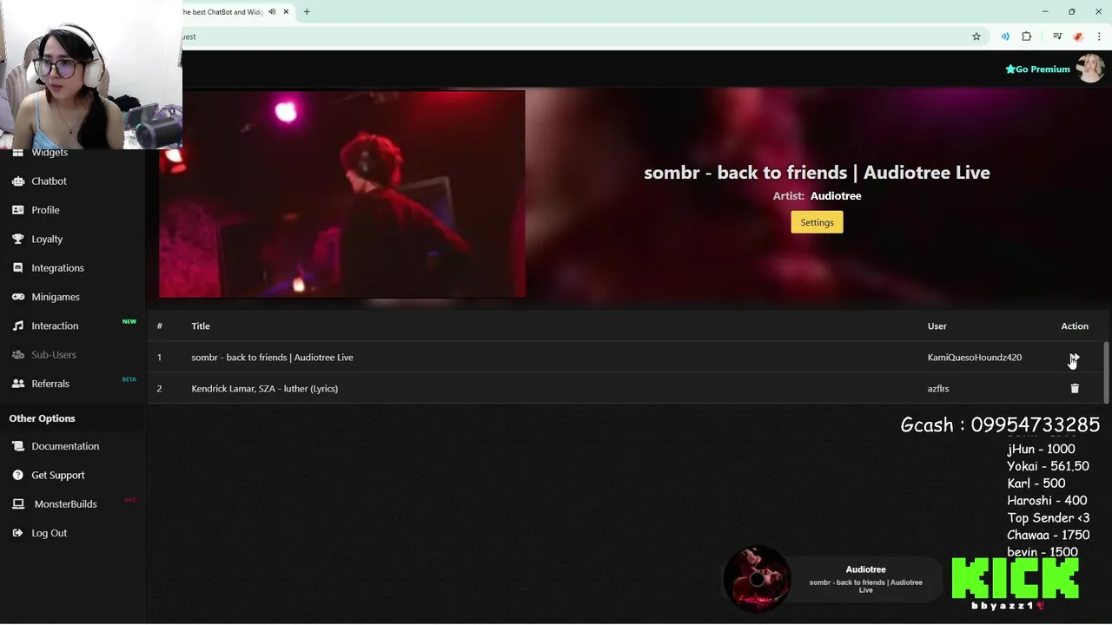Click the Get Support question icon

(18, 475)
